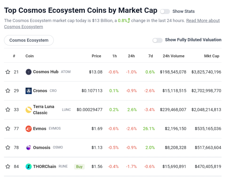Open Read More about Cosmos Ecosystem link

(x=203, y=21)
